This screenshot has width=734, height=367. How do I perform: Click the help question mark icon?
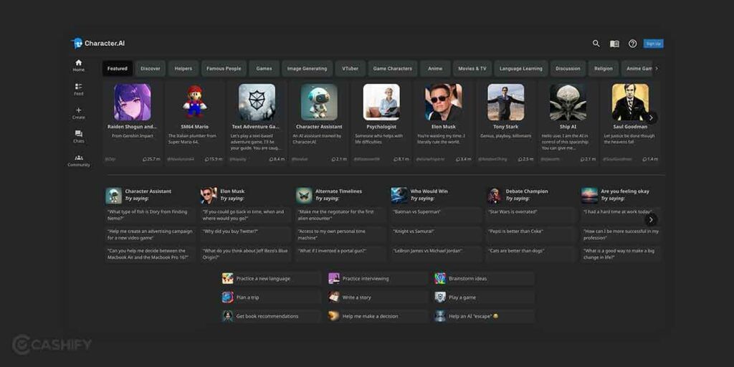pyautogui.click(x=632, y=44)
